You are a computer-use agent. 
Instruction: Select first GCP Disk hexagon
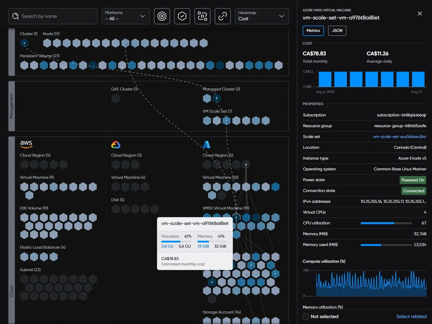(116, 209)
